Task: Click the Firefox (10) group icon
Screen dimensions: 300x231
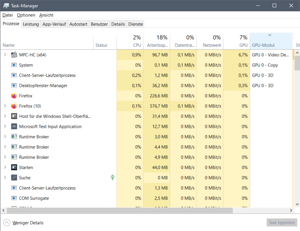Action: [14, 106]
